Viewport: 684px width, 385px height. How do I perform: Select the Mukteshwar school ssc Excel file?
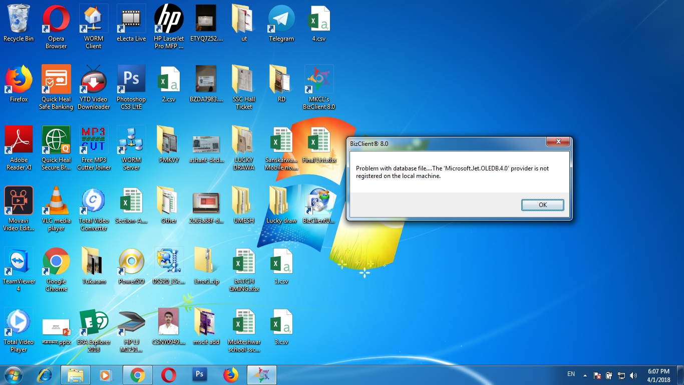(244, 330)
